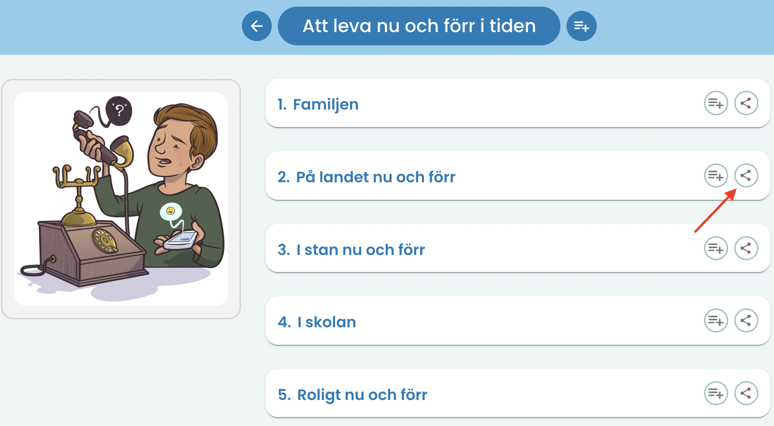This screenshot has width=774, height=426.
Task: Open chapter 1. Familjen
Action: tap(318, 104)
